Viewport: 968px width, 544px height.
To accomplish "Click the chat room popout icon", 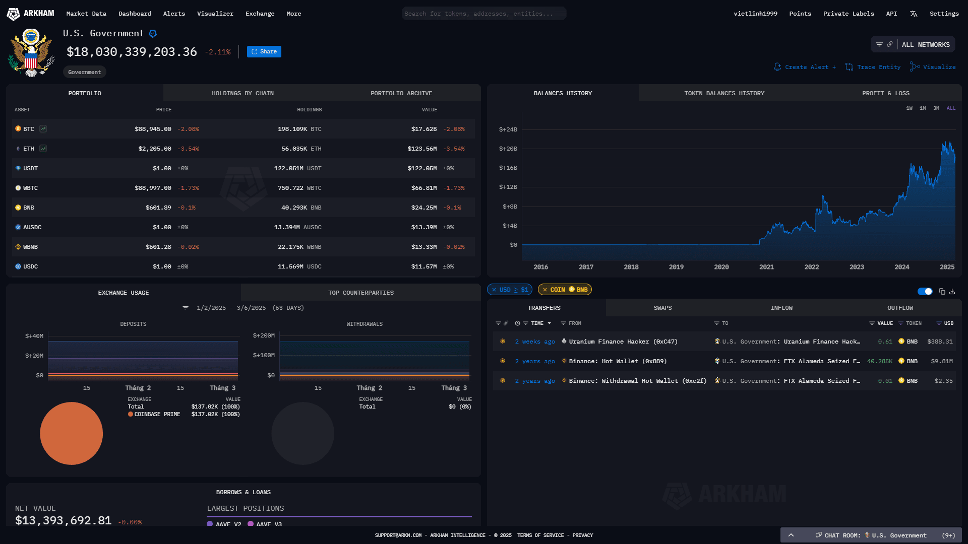I will tap(819, 535).
